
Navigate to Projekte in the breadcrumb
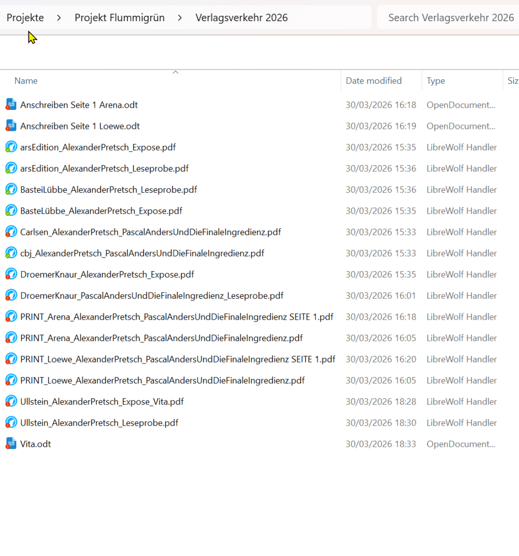pos(25,18)
